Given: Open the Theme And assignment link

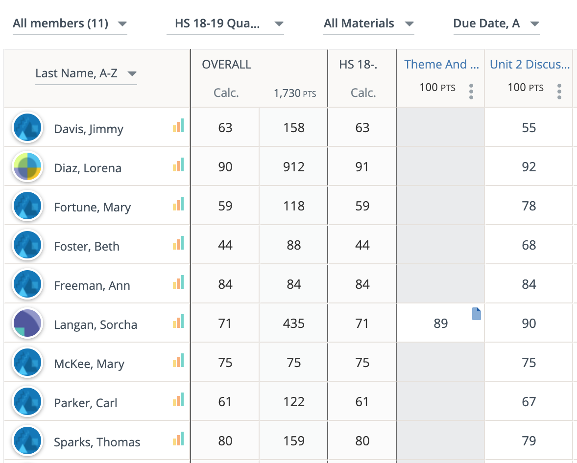Looking at the screenshot, I should click(x=441, y=65).
